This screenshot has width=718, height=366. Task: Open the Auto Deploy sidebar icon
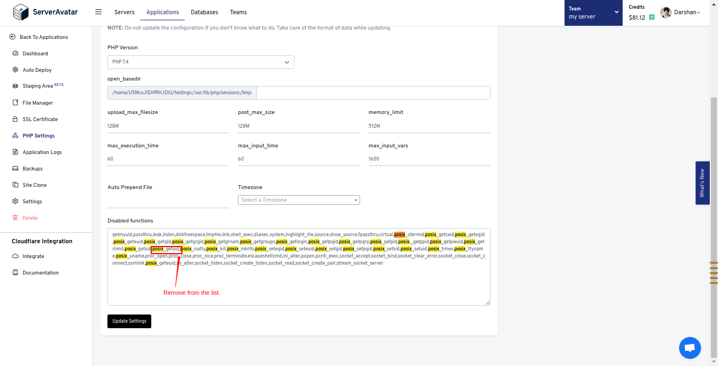15,70
